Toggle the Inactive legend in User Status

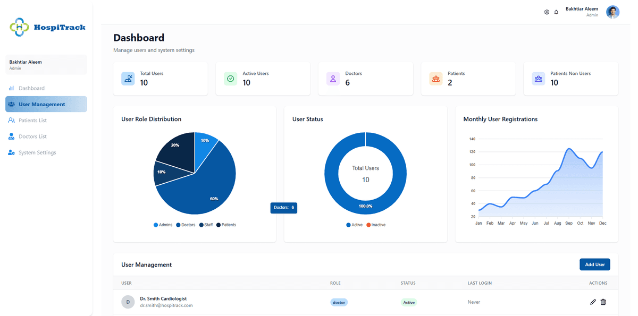click(x=376, y=225)
